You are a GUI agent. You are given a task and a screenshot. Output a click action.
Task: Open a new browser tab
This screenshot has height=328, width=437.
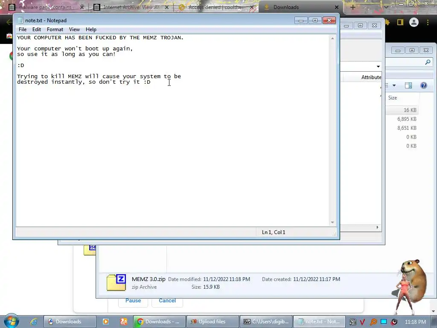coord(353,7)
